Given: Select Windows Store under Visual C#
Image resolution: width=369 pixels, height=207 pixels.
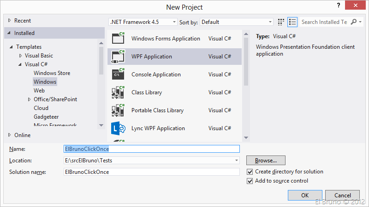Looking at the screenshot, I should (x=52, y=73).
